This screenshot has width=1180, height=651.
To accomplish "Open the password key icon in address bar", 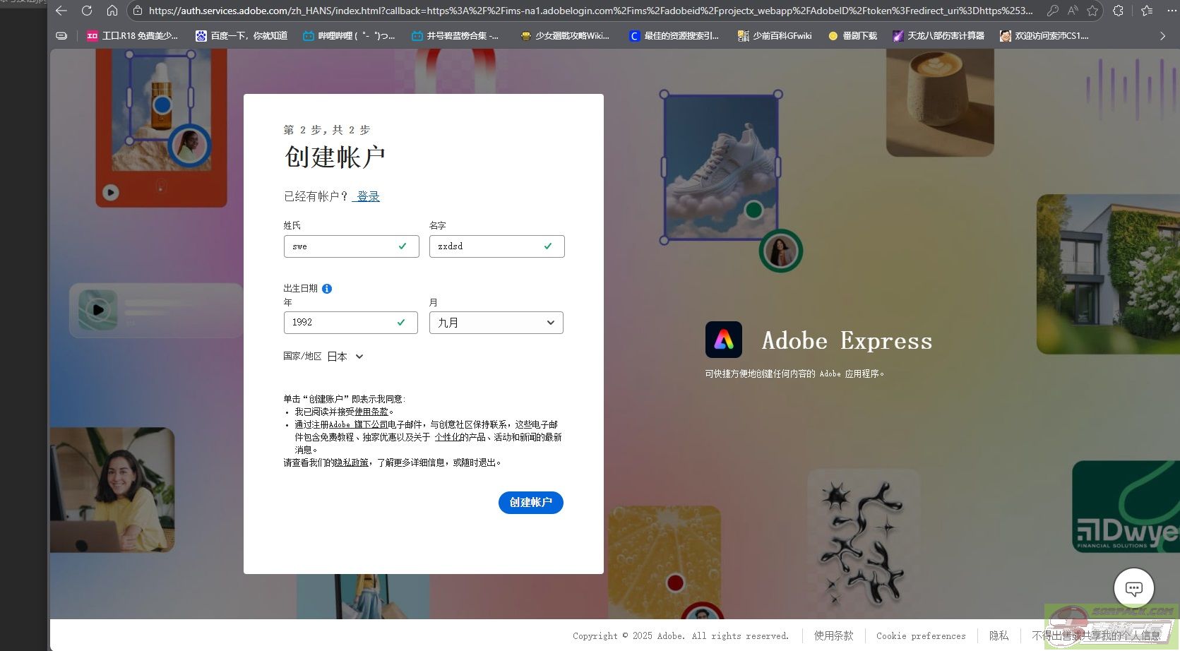I will pyautogui.click(x=1052, y=11).
